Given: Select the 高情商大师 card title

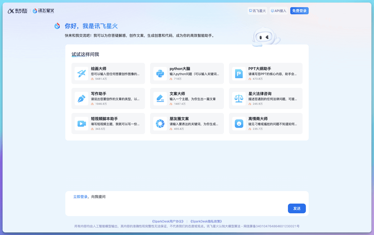Looking at the screenshot, I should [x=258, y=119].
